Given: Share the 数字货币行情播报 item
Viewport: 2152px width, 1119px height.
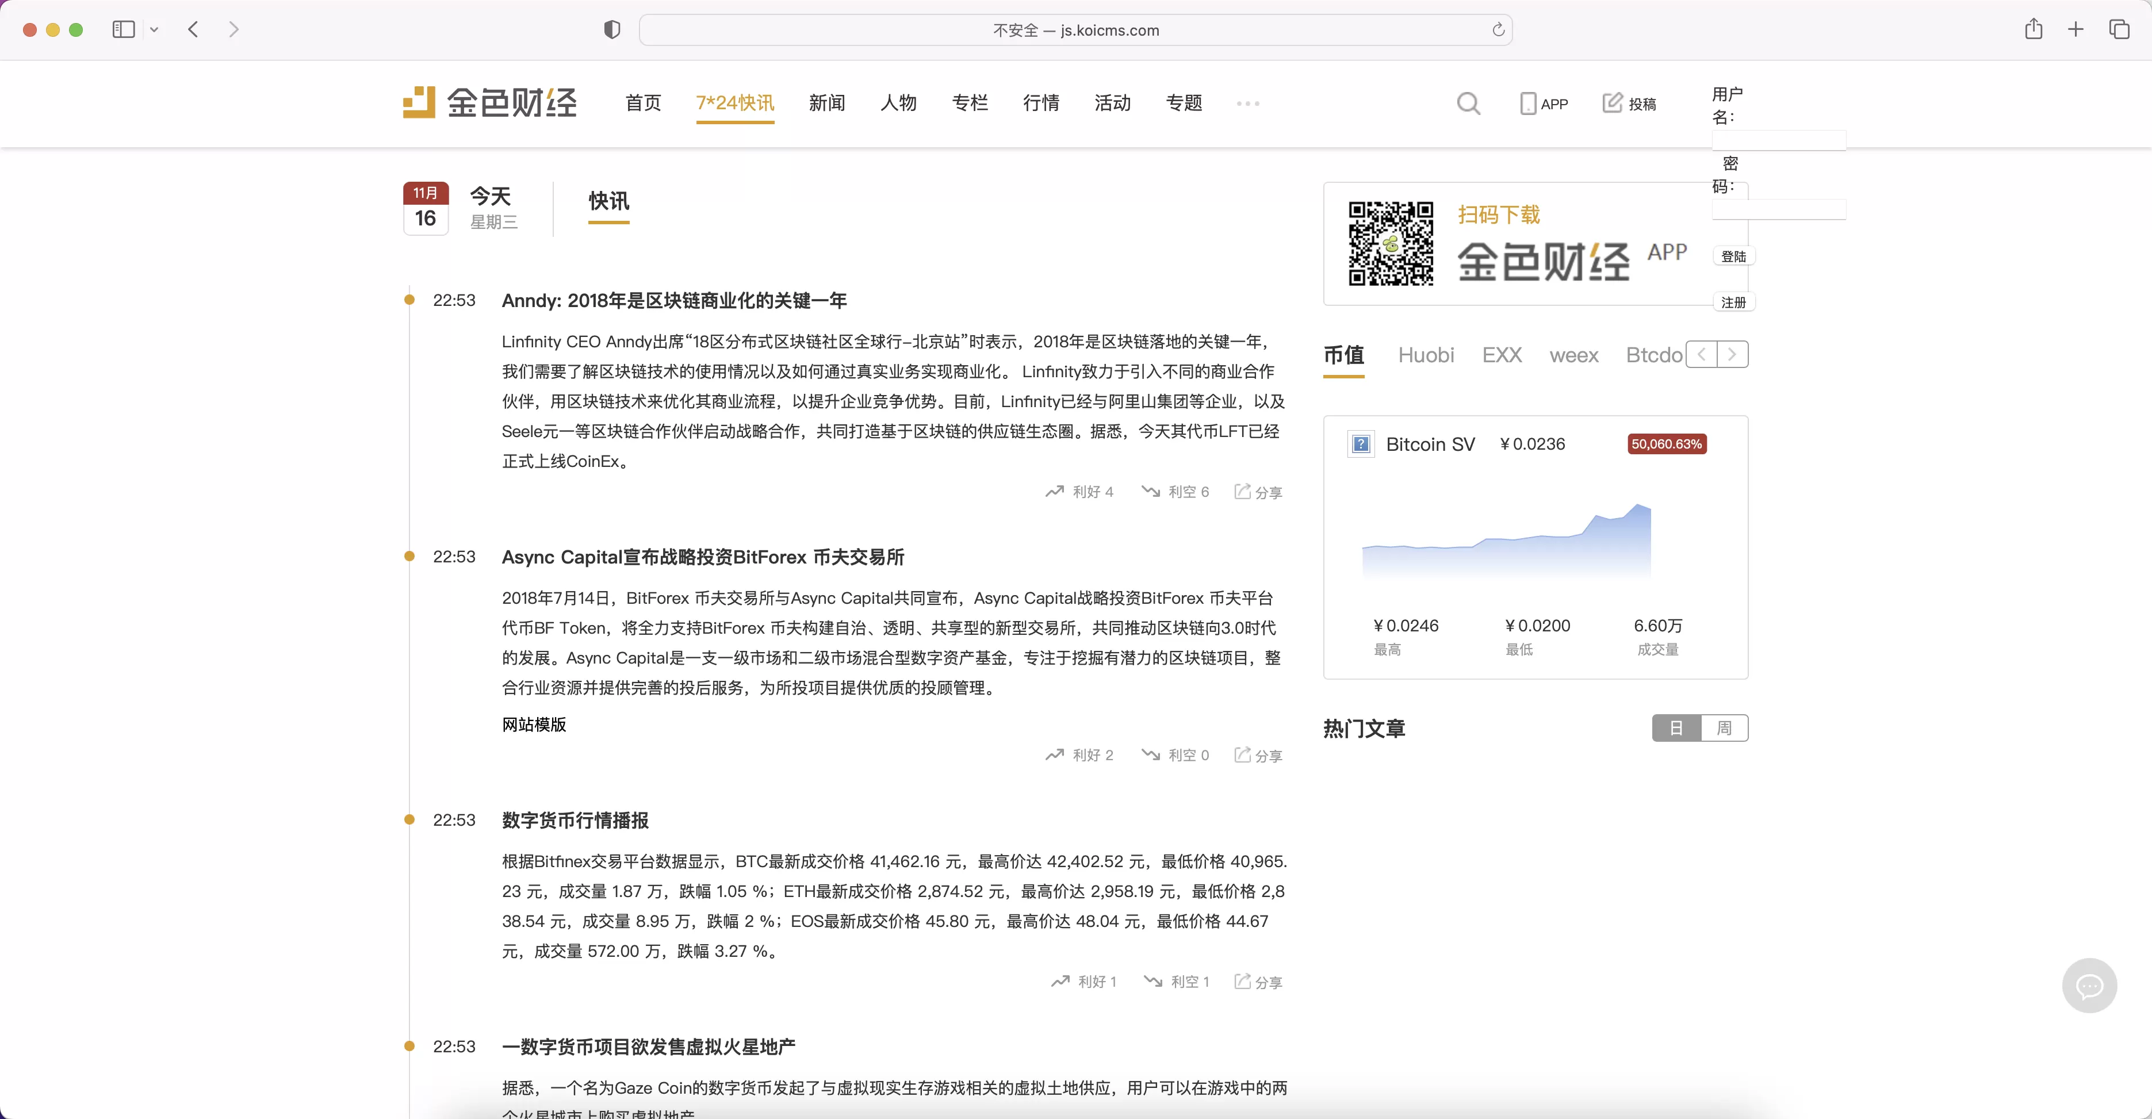Looking at the screenshot, I should pos(1259,982).
